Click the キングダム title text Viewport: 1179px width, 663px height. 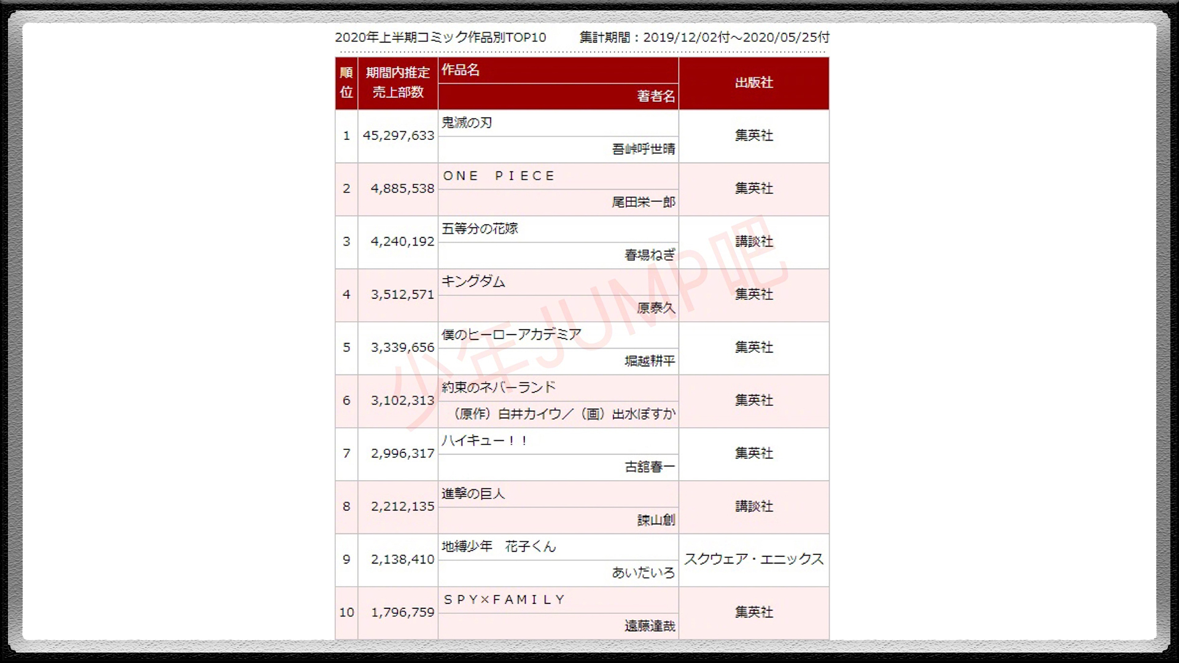pyautogui.click(x=473, y=282)
